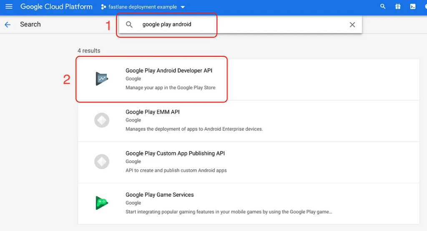
Task: Click the magnifier icon inside the search box
Action: [x=129, y=25]
